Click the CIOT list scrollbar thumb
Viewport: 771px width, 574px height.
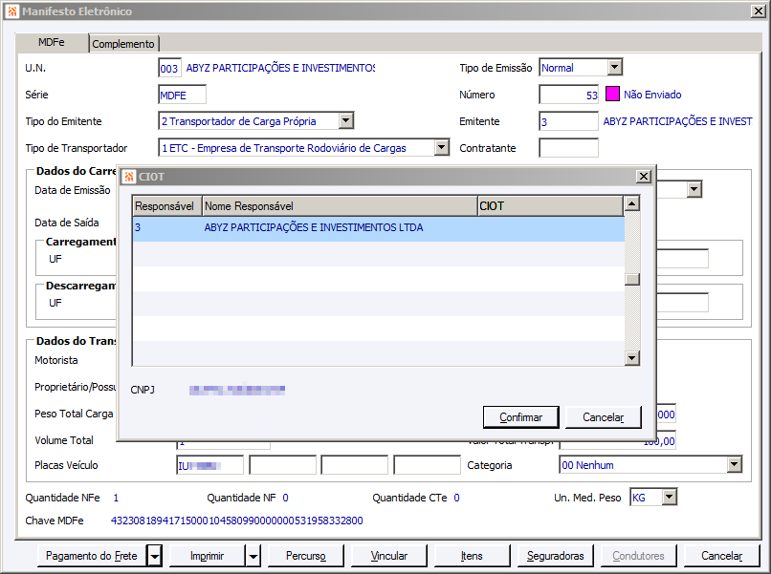(x=632, y=279)
